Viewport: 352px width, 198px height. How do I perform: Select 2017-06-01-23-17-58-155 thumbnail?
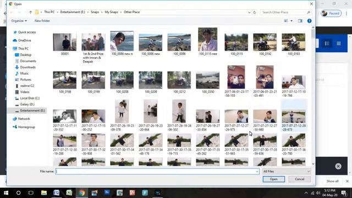coord(236,77)
